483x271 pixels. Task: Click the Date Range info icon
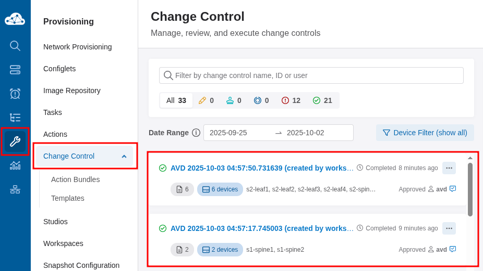(196, 133)
